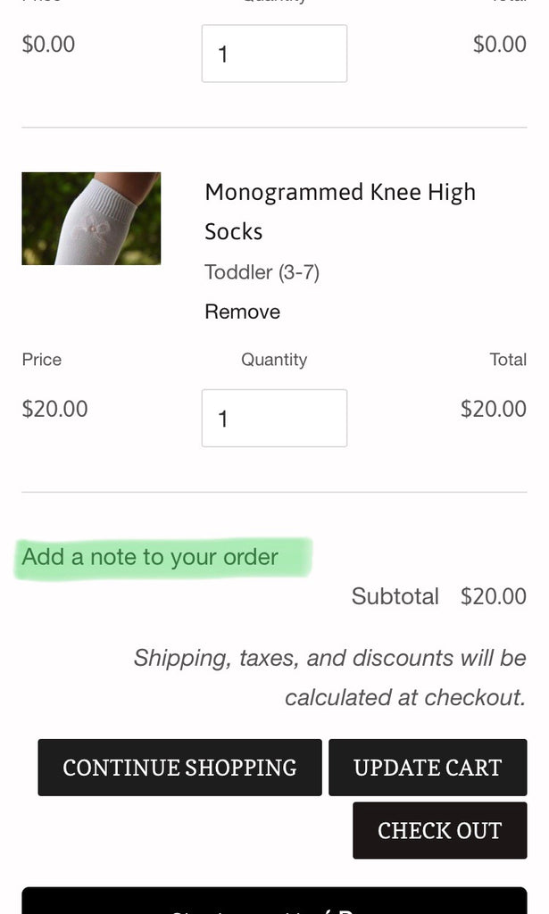The width and height of the screenshot is (549, 914).
Task: Click the Quantity column label above socks
Action: pos(274,360)
